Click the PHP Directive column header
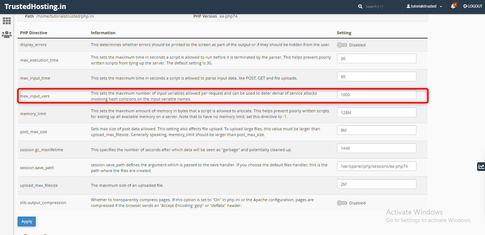The width and height of the screenshot is (485, 235). tap(34, 33)
